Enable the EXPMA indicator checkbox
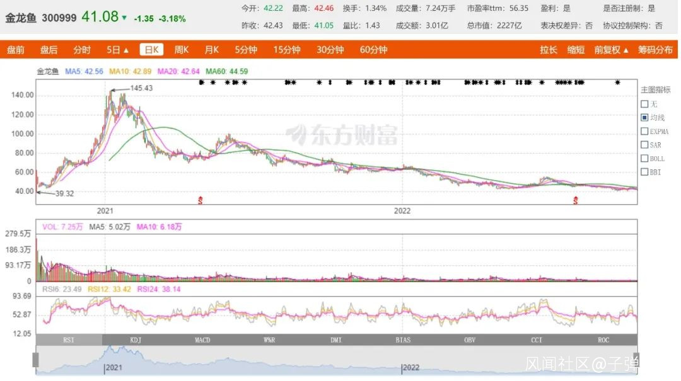The height and width of the screenshot is (381, 681). (644, 132)
